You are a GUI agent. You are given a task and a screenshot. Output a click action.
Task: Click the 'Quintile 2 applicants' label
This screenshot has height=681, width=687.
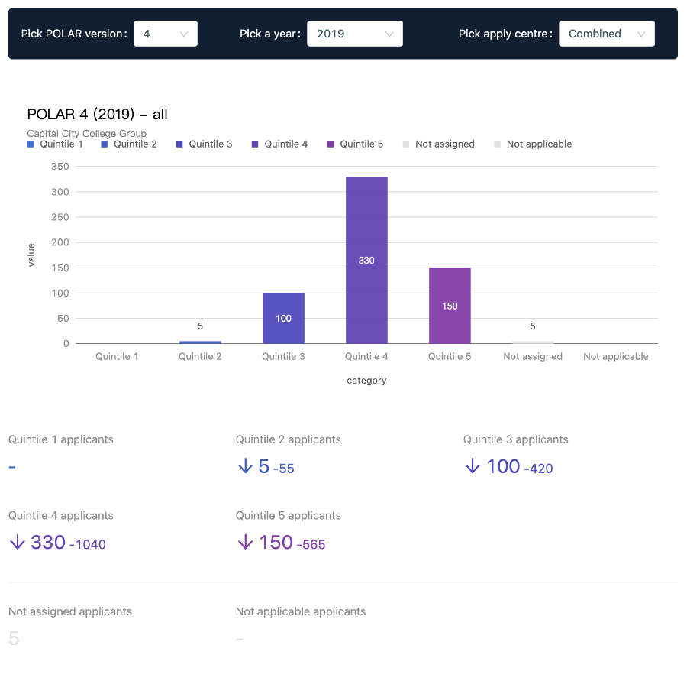pyautogui.click(x=289, y=439)
